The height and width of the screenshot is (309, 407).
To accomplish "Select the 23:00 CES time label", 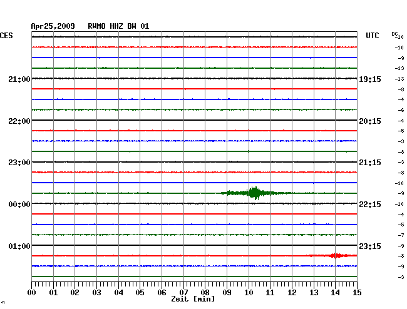I will 19,163.
